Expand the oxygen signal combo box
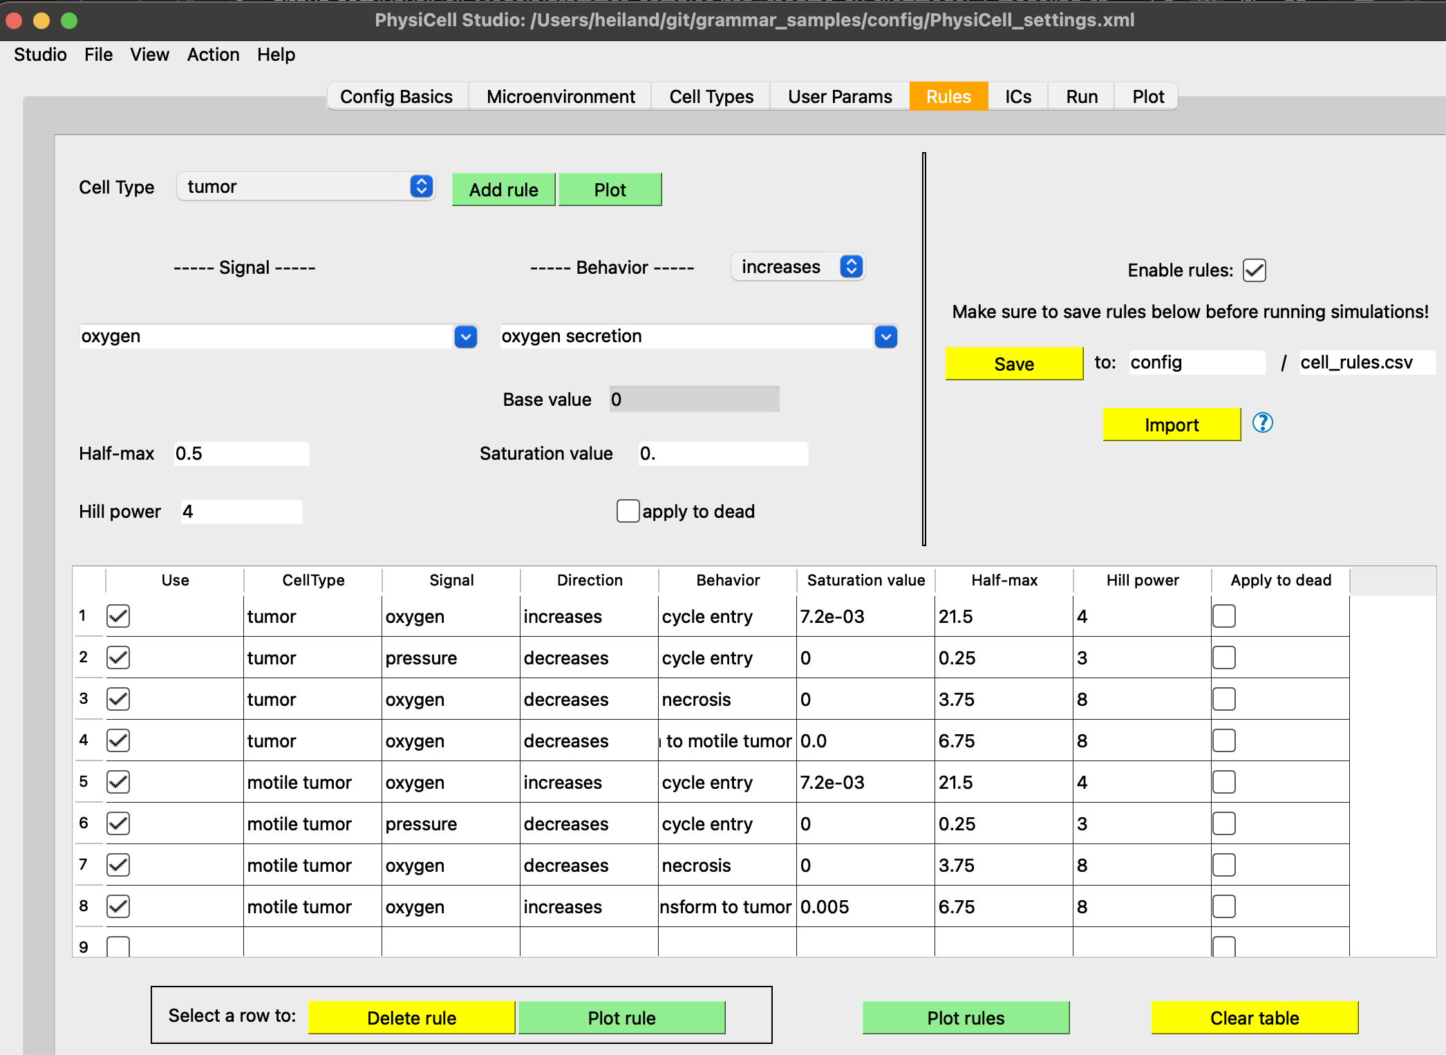This screenshot has width=1446, height=1055. (x=466, y=337)
